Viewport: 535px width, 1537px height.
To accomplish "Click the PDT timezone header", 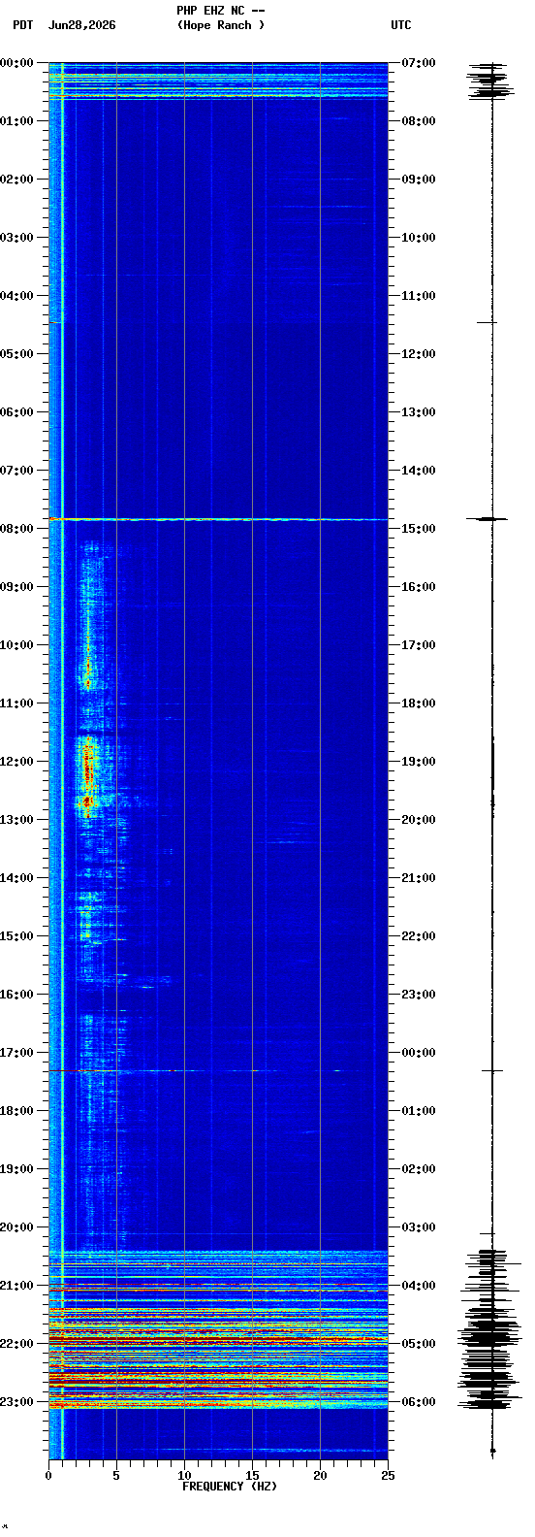I will coord(22,25).
